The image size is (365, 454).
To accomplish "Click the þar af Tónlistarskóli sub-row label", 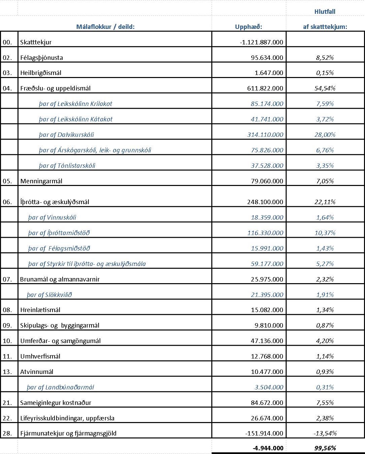I will tap(67, 166).
